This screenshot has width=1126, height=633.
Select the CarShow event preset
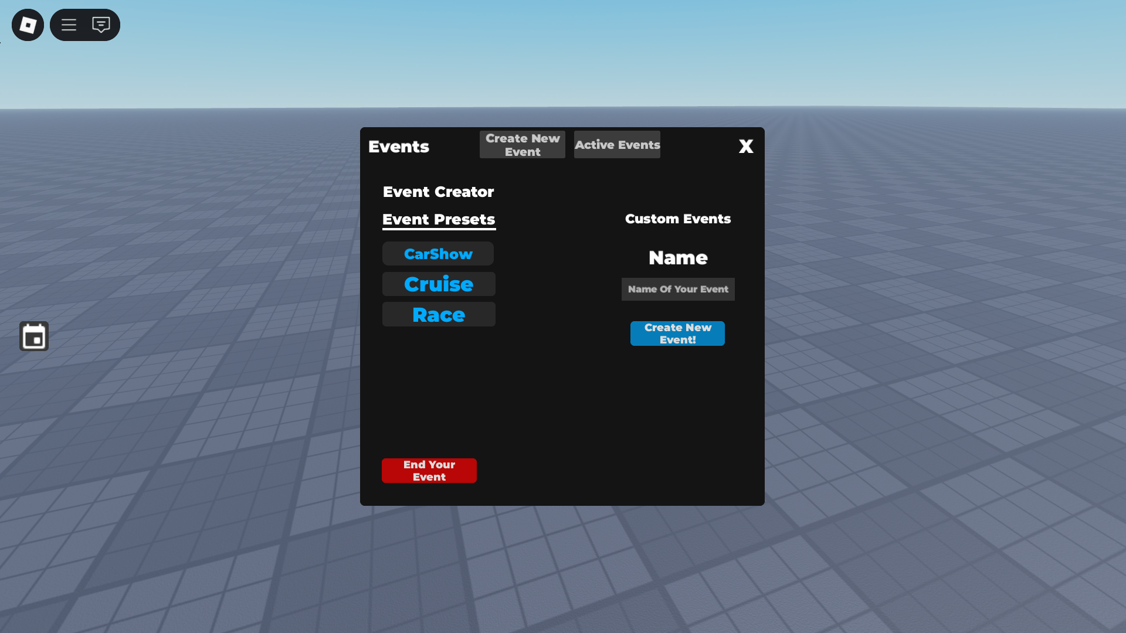click(x=437, y=253)
